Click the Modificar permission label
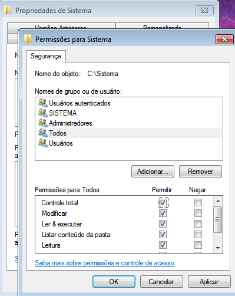 (54, 213)
